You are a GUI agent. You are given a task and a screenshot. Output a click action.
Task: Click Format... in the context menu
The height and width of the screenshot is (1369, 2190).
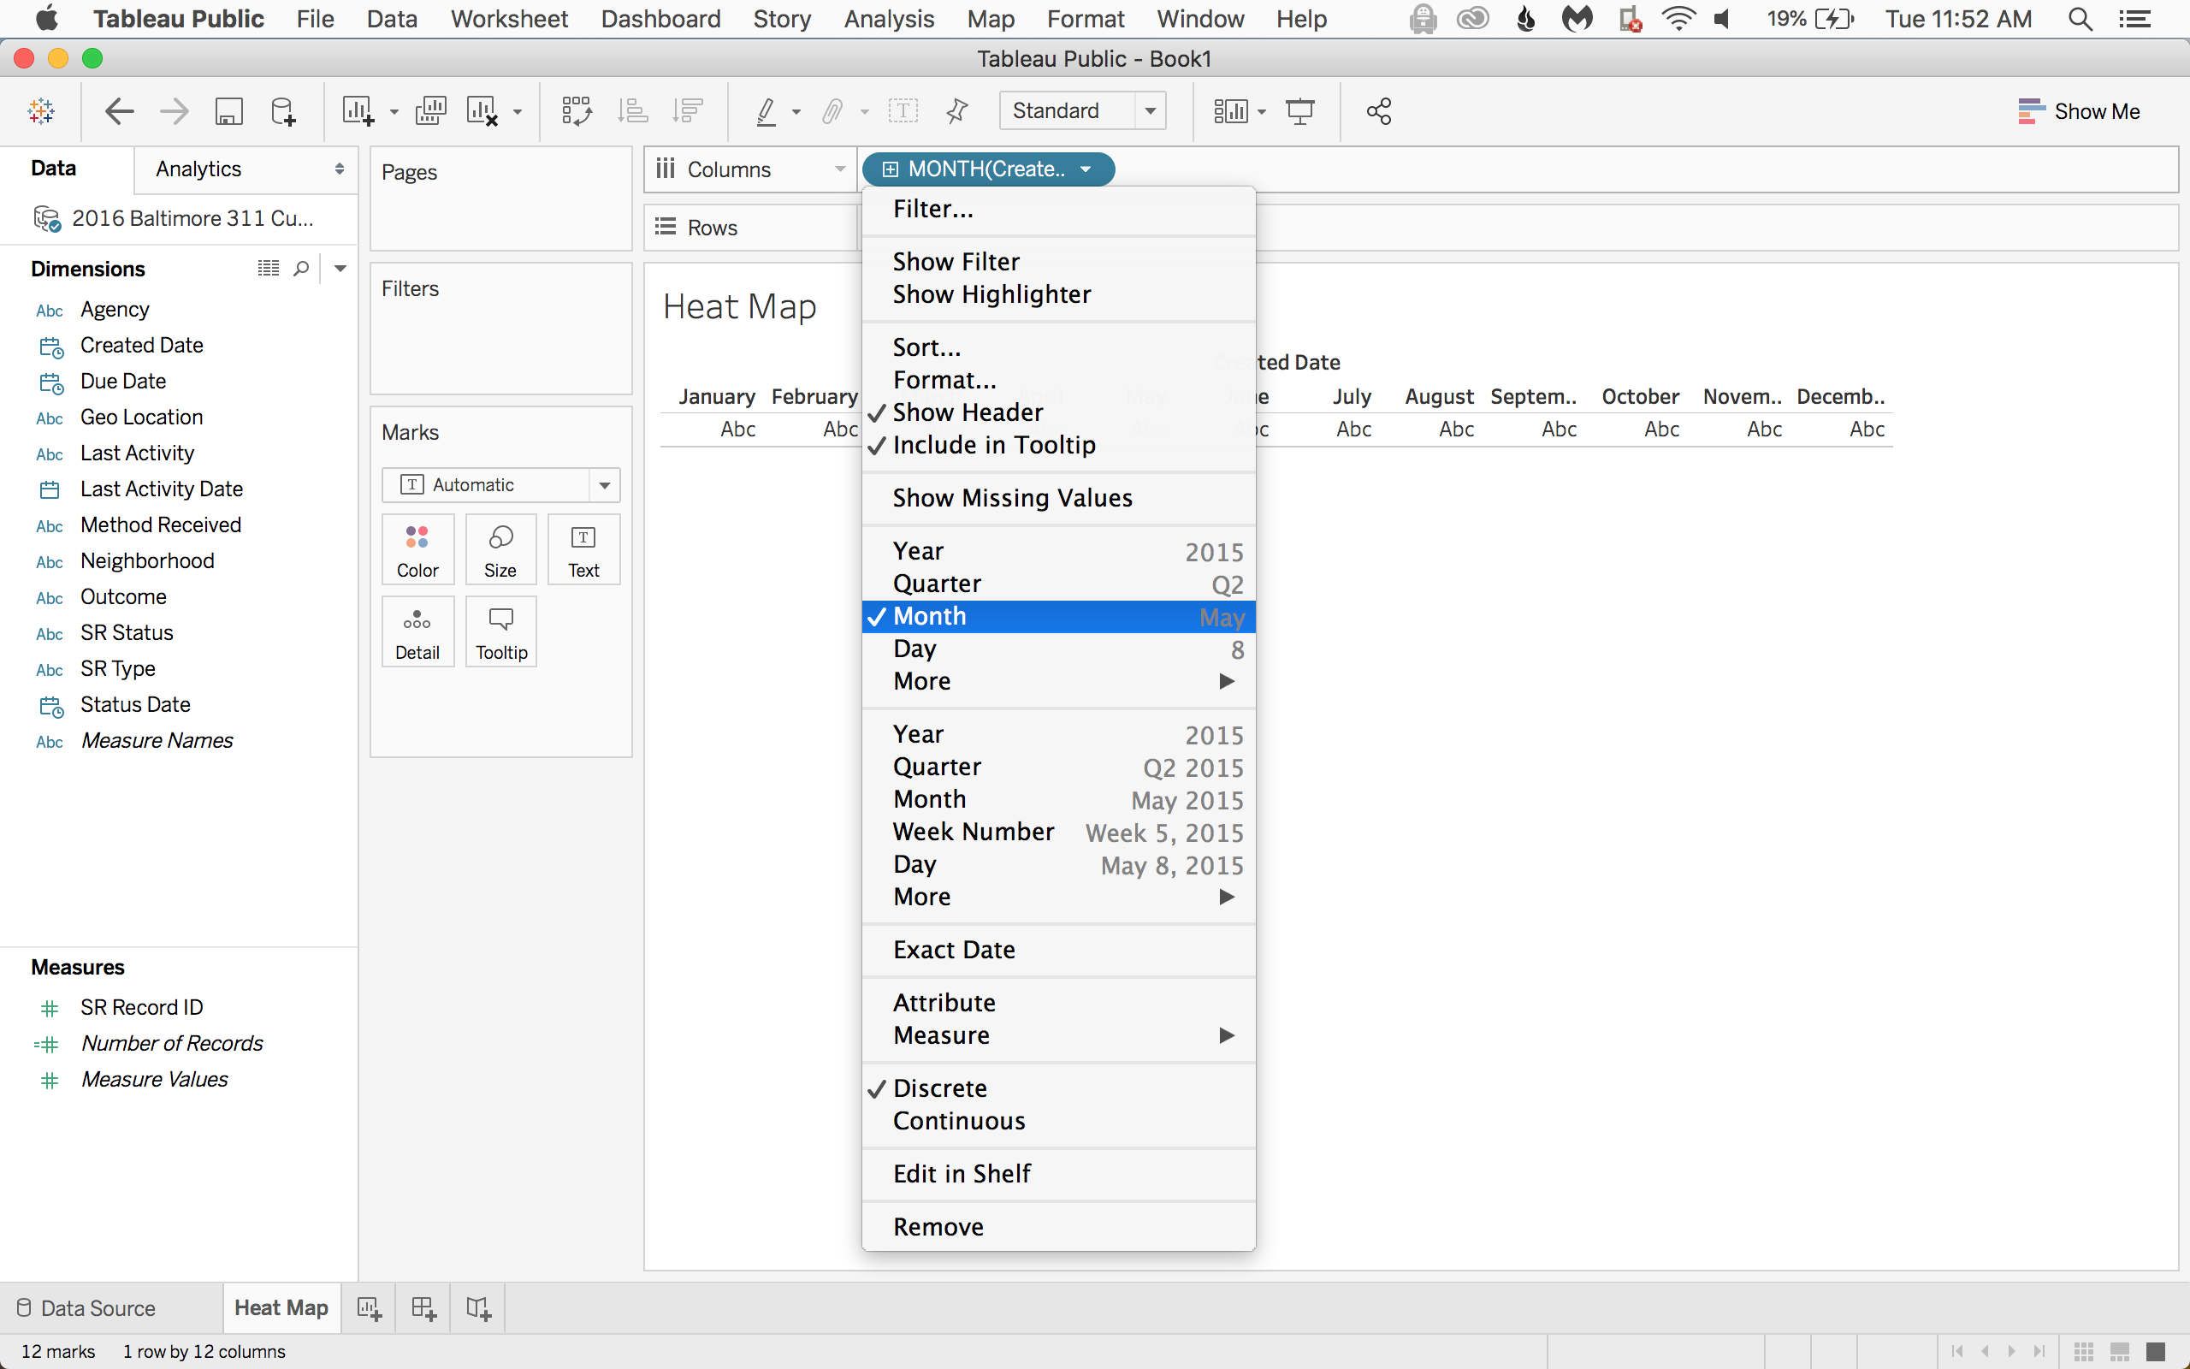click(x=1058, y=380)
